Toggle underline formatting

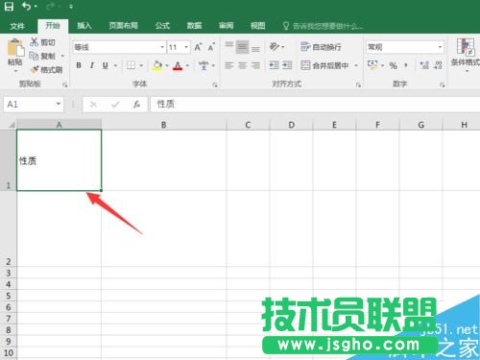click(x=105, y=65)
